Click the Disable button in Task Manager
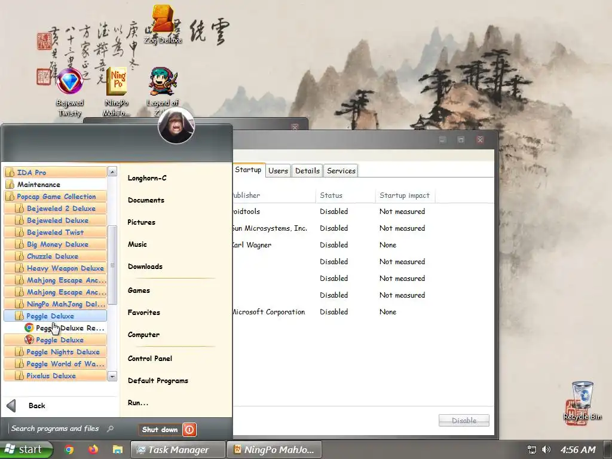The height and width of the screenshot is (459, 612). coord(464,420)
